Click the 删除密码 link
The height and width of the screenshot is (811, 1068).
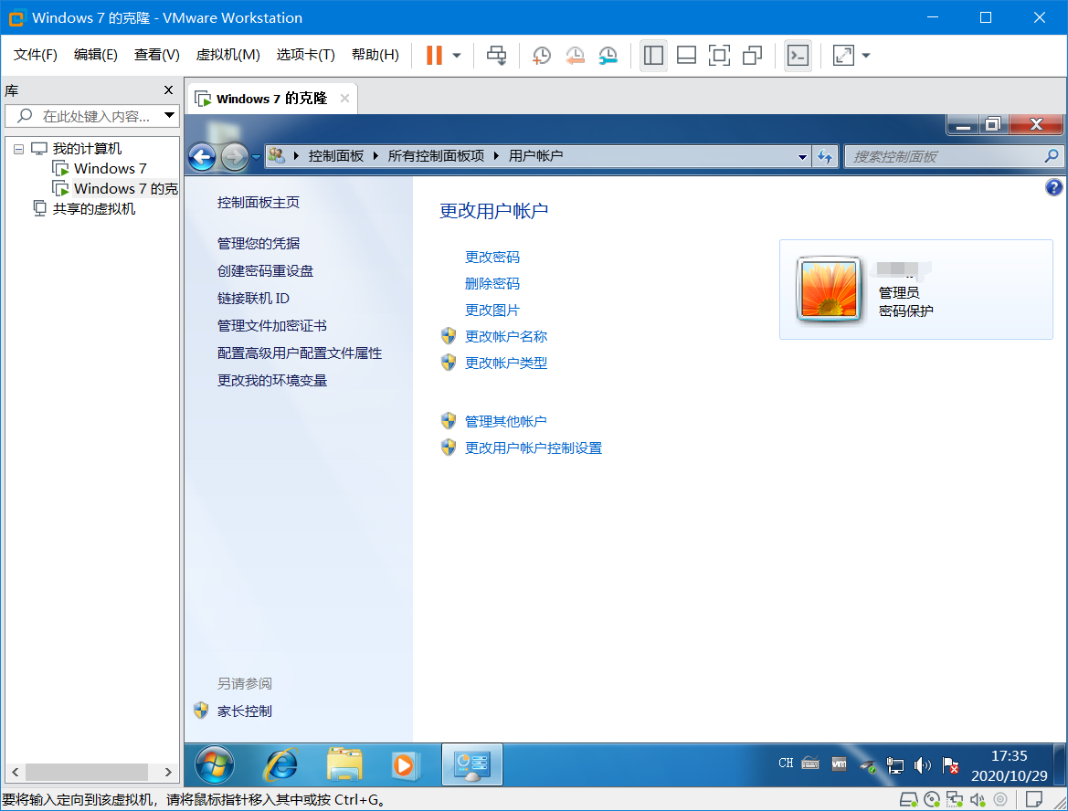pos(492,283)
